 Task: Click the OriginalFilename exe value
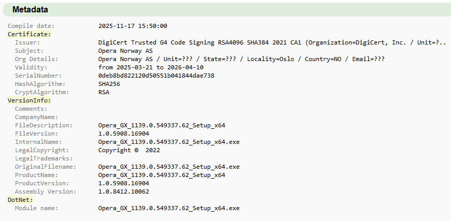[169, 167]
